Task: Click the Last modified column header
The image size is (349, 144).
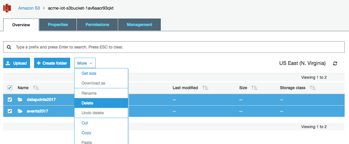Action: (185, 88)
